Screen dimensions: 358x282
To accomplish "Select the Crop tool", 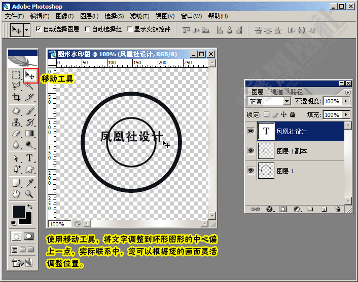I will click(x=16, y=97).
